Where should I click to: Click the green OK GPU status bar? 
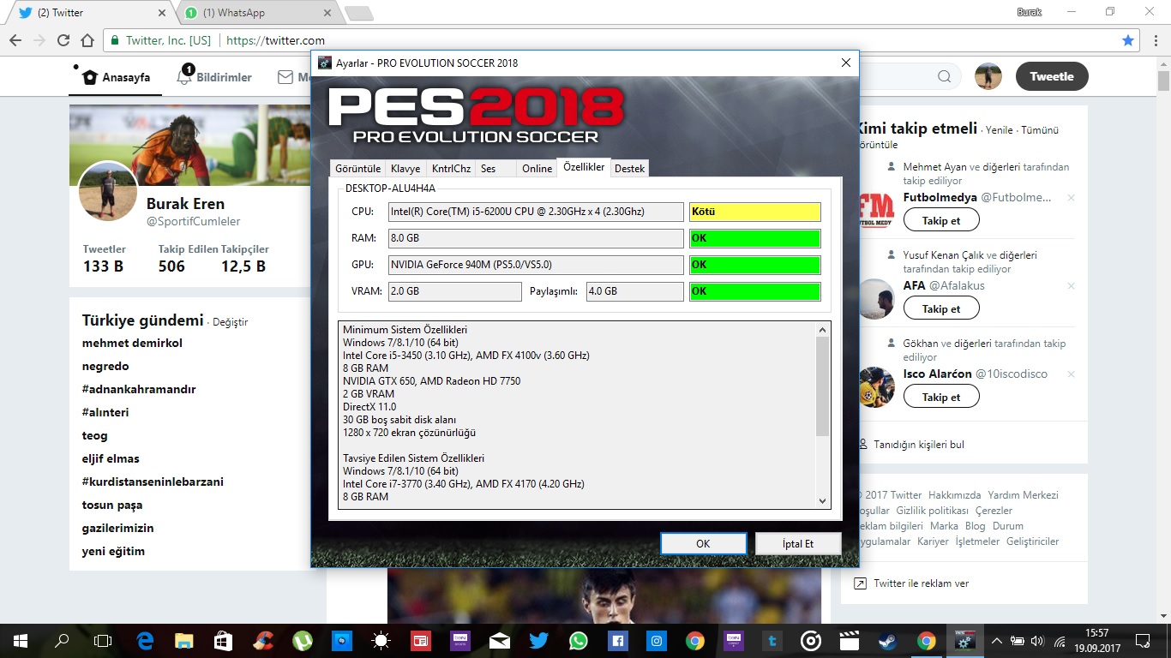click(x=755, y=265)
